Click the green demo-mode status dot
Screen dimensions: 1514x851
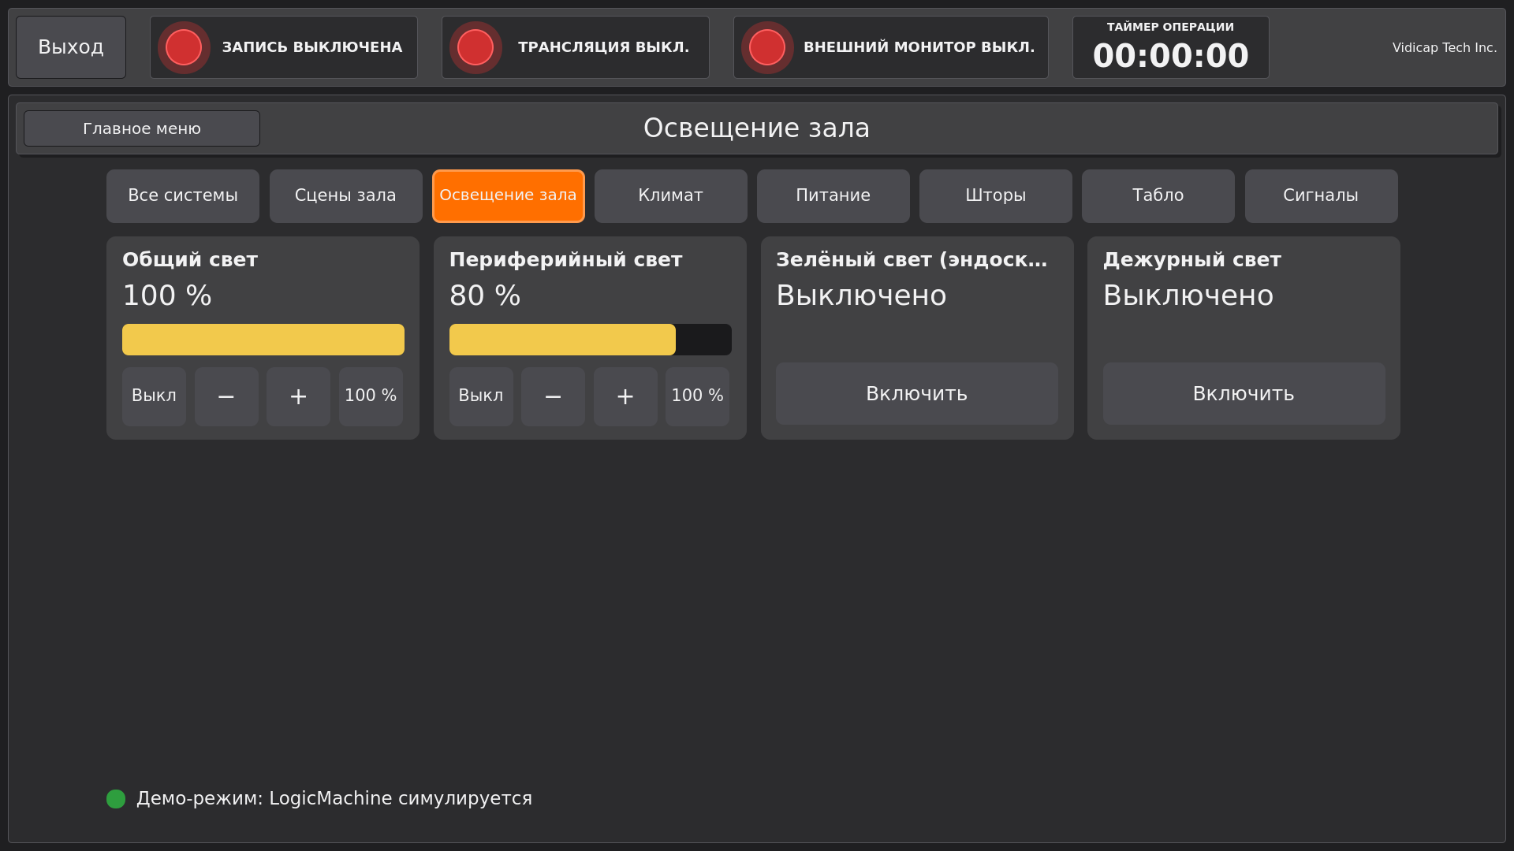click(116, 799)
